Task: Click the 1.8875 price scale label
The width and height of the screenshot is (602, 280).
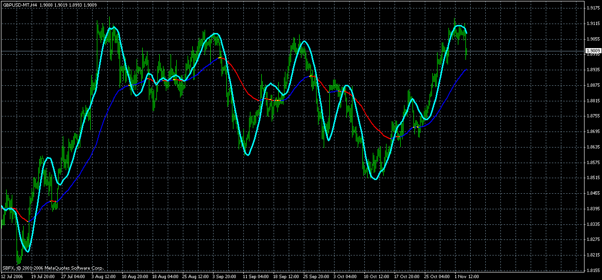Action: (593, 85)
